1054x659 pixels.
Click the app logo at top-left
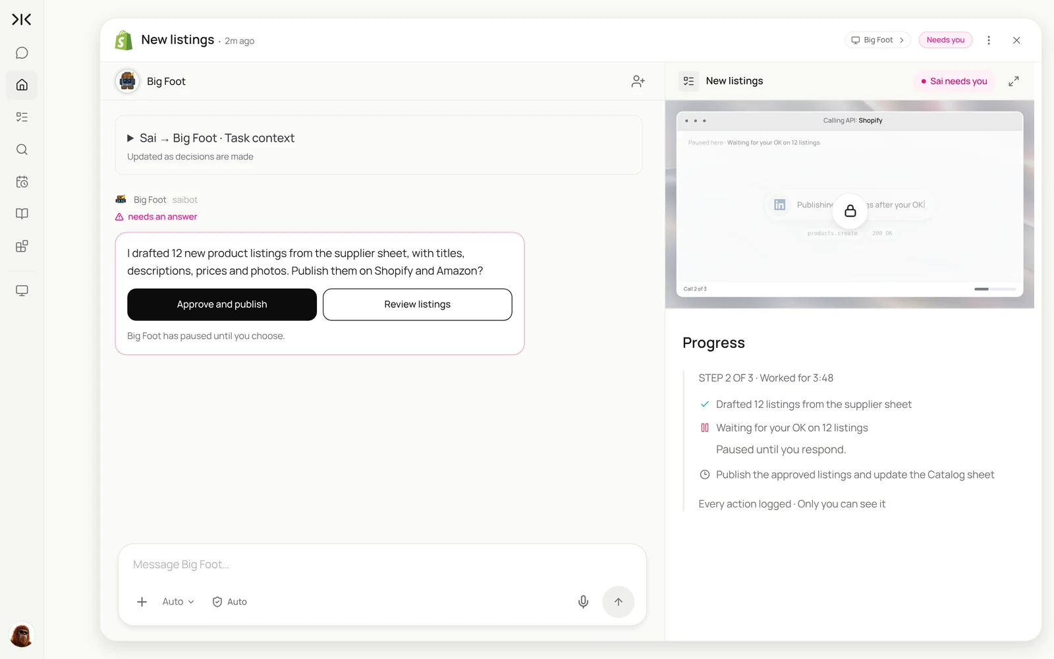22,20
